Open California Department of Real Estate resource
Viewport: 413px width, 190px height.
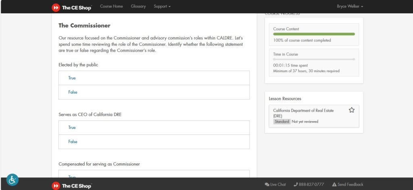click(x=303, y=113)
